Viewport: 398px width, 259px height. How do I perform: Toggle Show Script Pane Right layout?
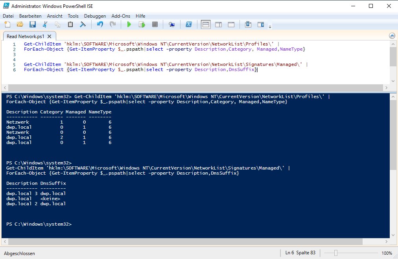218,24
